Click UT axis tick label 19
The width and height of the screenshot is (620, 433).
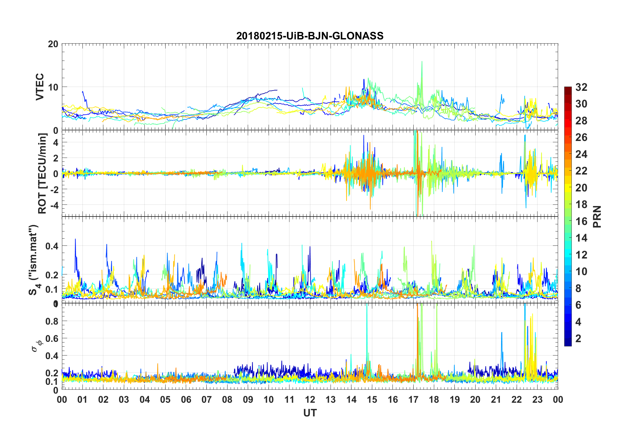tap(455, 399)
